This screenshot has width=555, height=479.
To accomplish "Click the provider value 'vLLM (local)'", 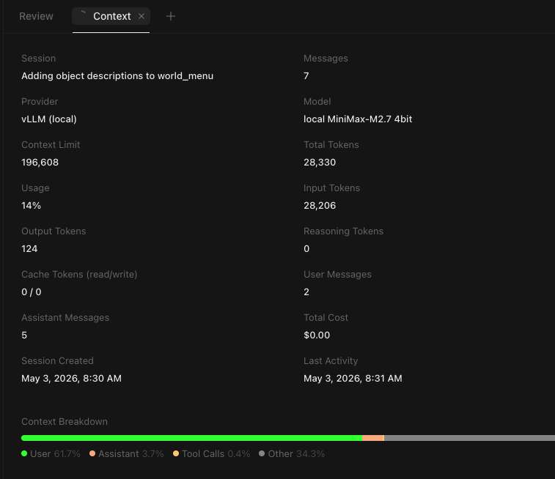I will tap(49, 119).
